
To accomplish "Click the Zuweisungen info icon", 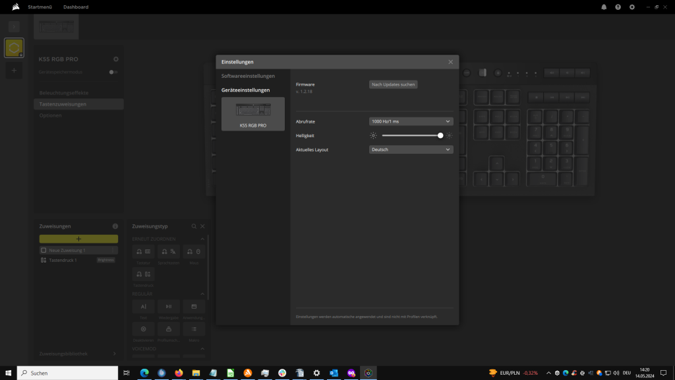I will click(x=115, y=226).
